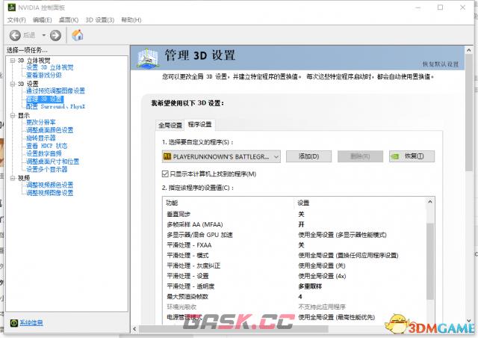
Task: Select 平滑处理 - FXAA setting row
Action: pos(294,245)
